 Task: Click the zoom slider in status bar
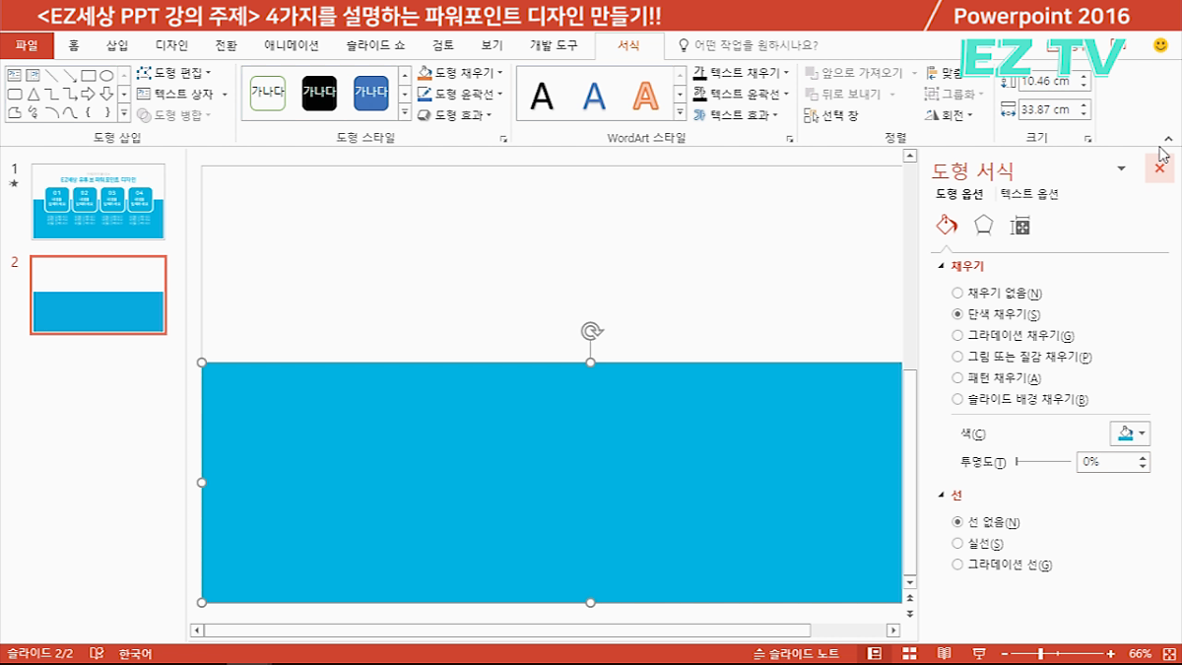1059,654
